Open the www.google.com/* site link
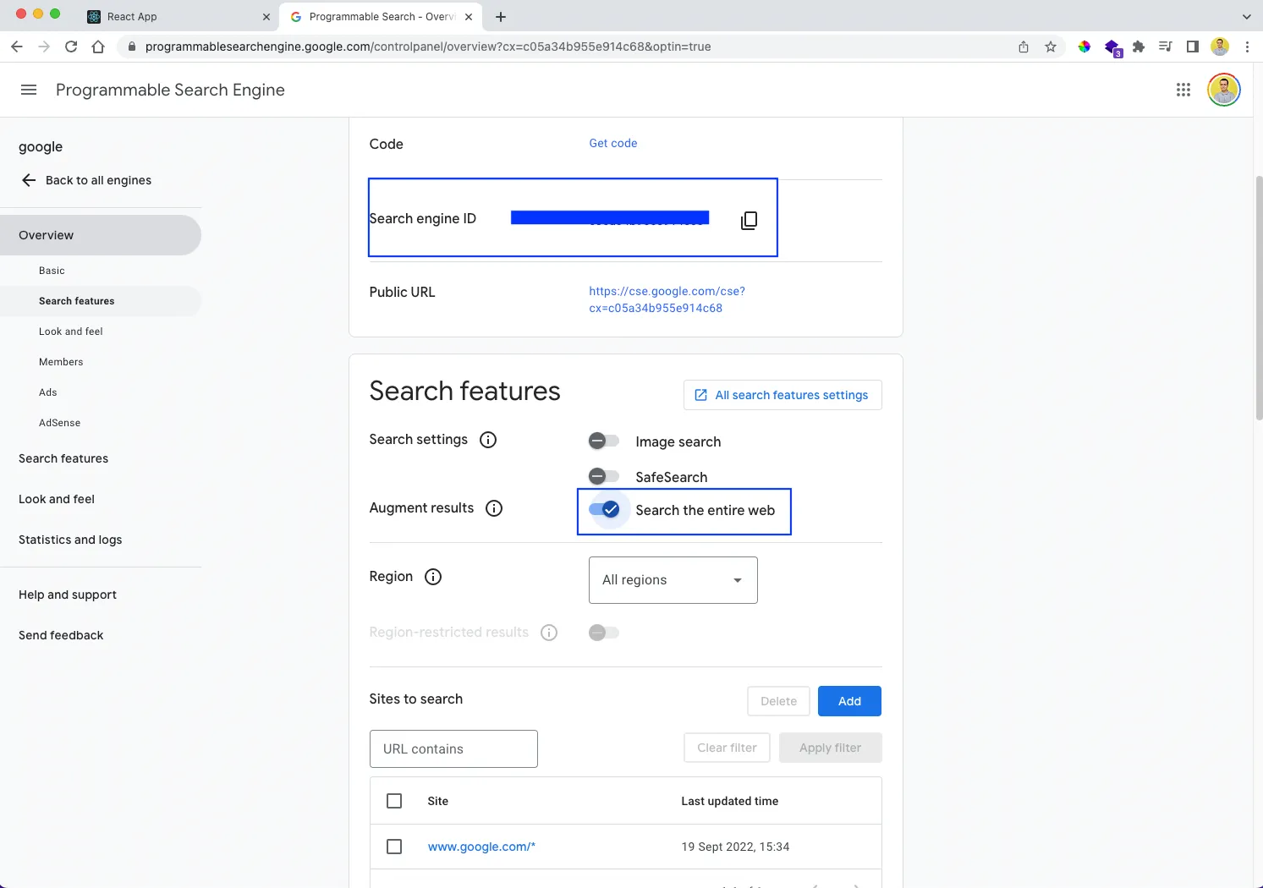Viewport: 1263px width, 888px height. tap(481, 847)
